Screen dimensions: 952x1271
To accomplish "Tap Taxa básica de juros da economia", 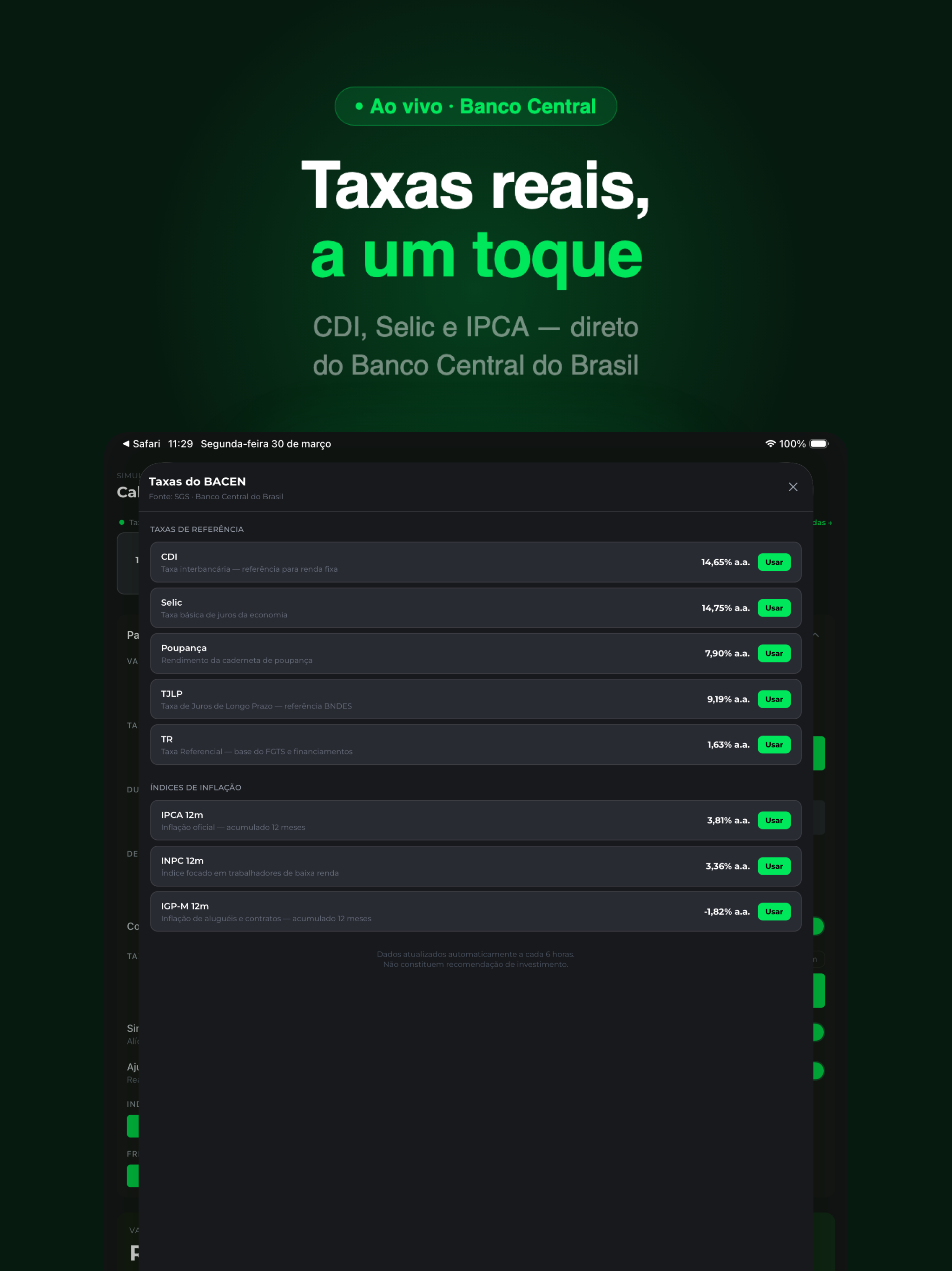I will (x=224, y=615).
